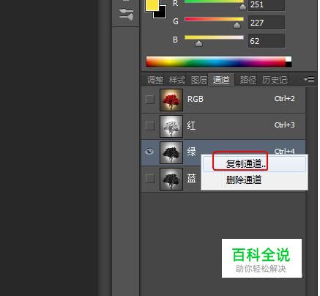Show the 红 channel visibility
Screen dimensions: 320x296
pyautogui.click(x=150, y=126)
